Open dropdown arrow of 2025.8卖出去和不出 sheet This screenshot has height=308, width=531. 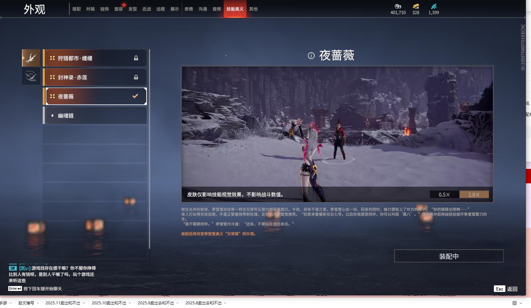(225, 303)
